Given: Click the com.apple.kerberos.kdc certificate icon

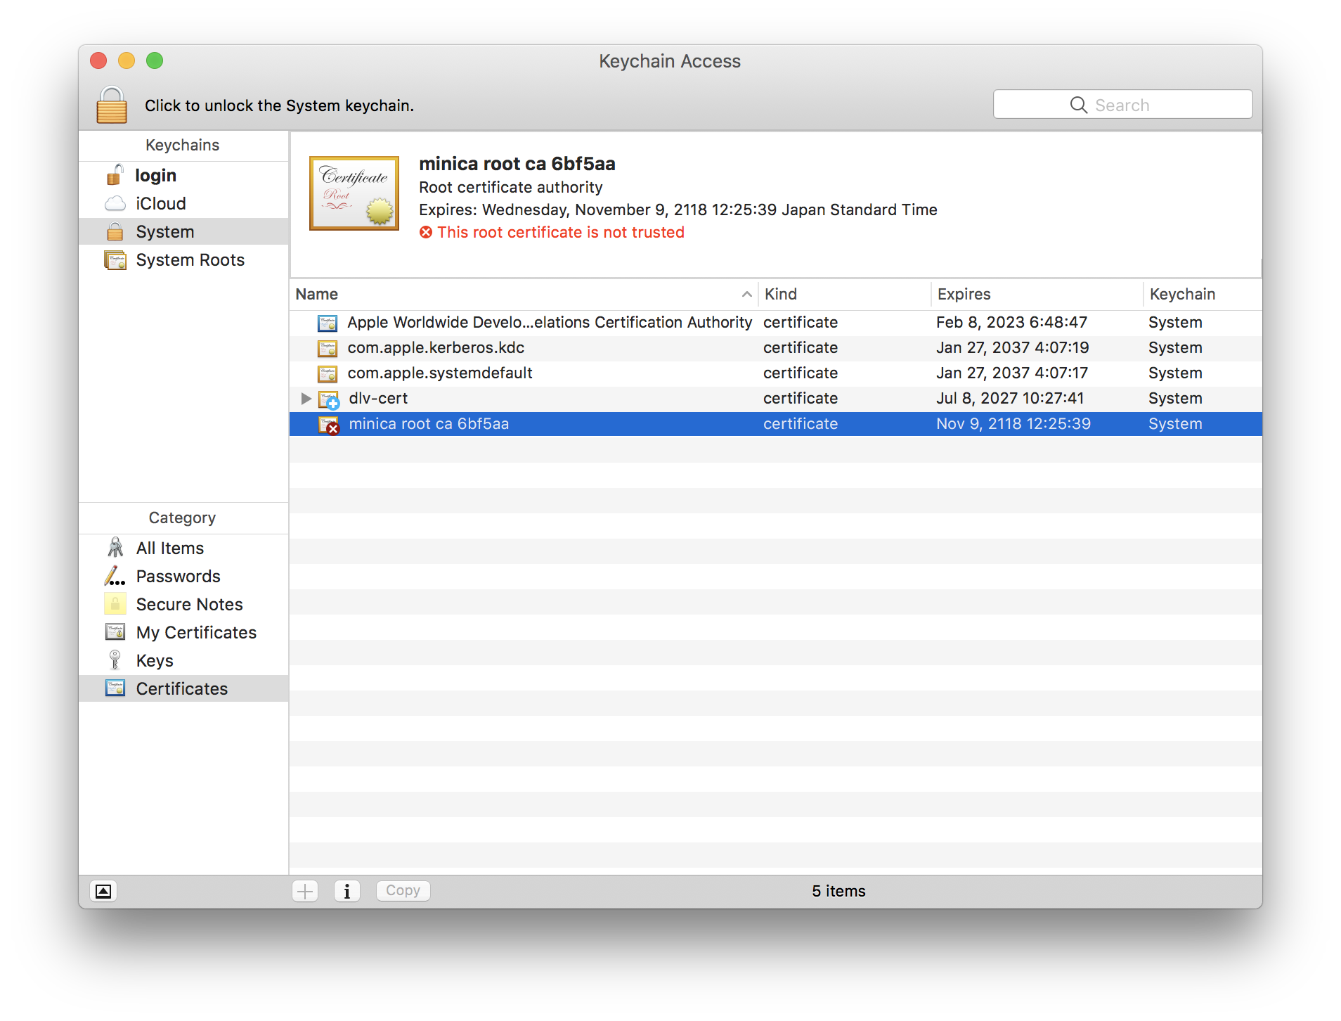Looking at the screenshot, I should [328, 348].
